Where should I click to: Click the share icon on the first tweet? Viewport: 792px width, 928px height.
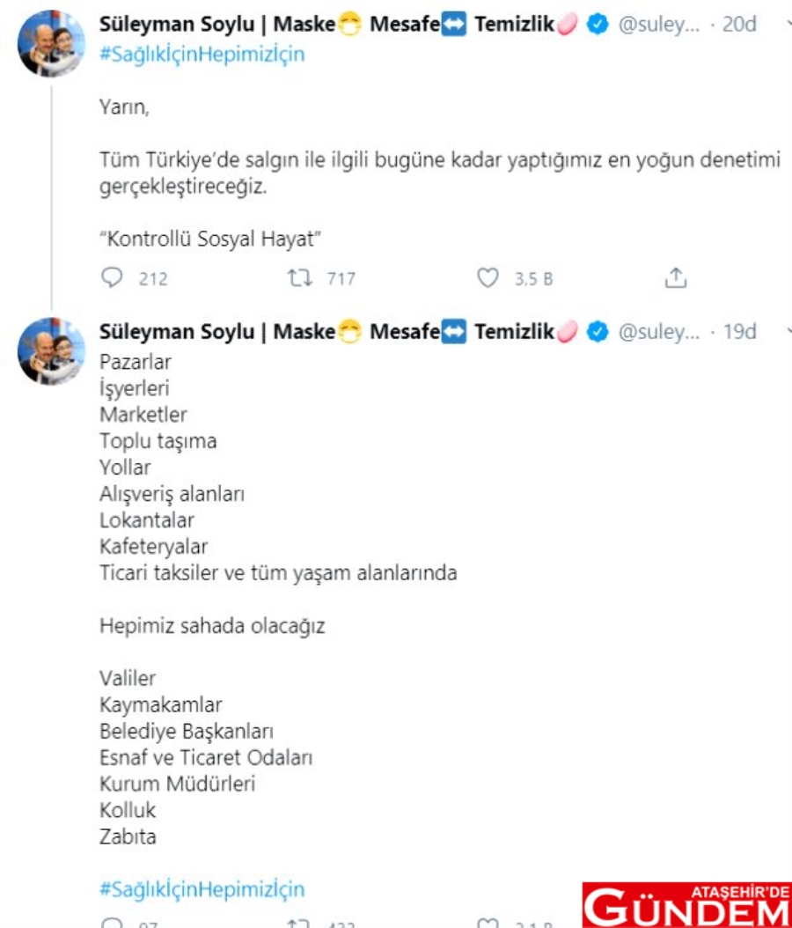(675, 279)
